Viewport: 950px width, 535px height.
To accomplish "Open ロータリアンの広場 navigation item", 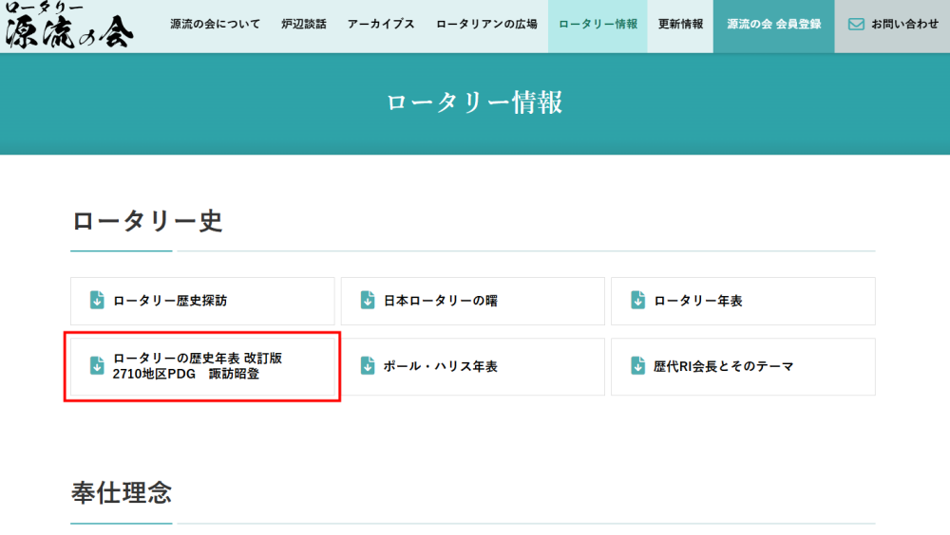I will (x=486, y=25).
